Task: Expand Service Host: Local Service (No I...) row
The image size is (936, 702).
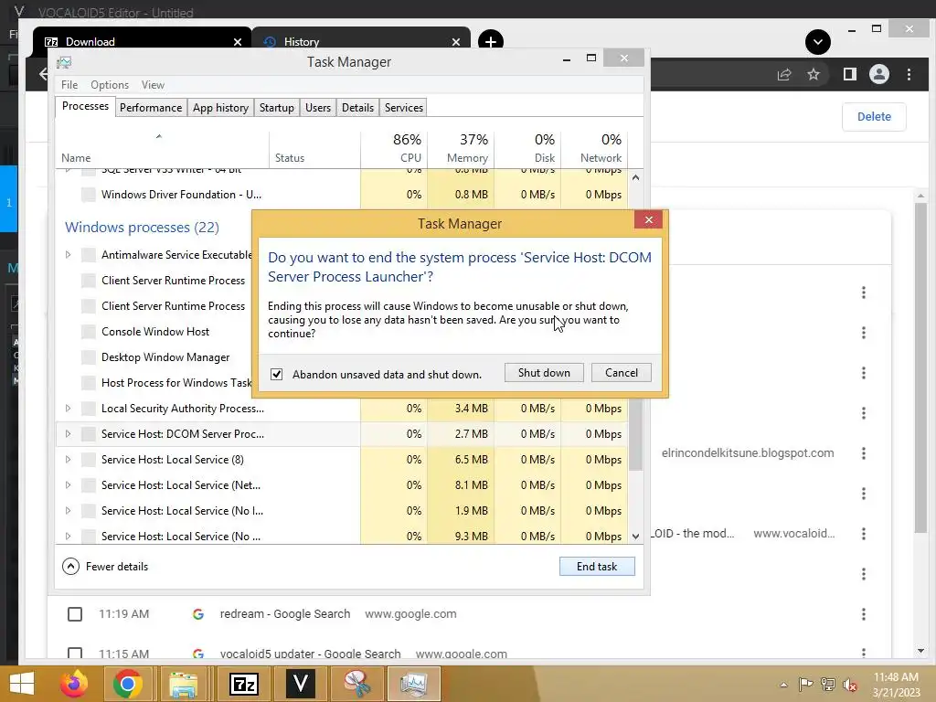Action: point(68,511)
